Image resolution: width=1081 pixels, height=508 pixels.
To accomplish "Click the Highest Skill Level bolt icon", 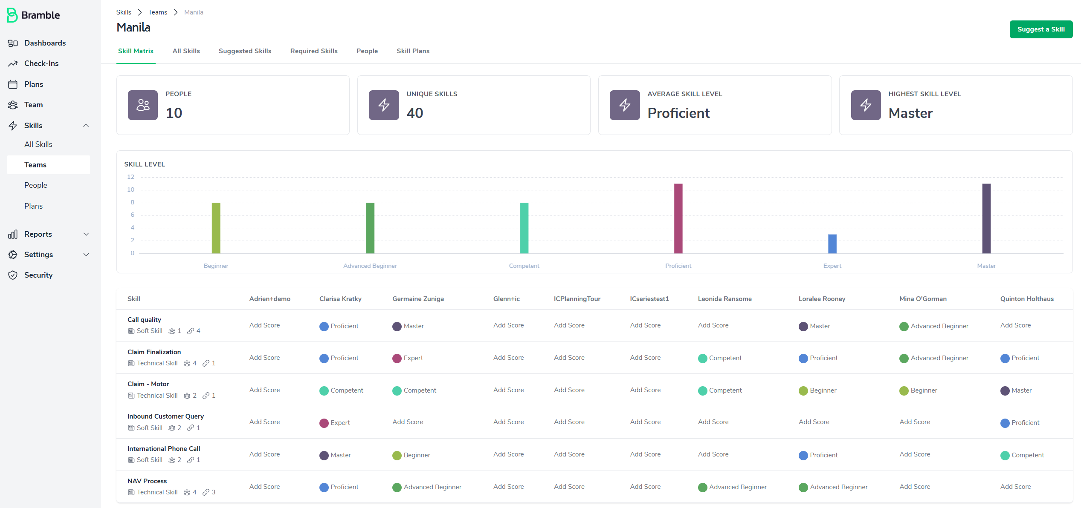I will [x=866, y=105].
